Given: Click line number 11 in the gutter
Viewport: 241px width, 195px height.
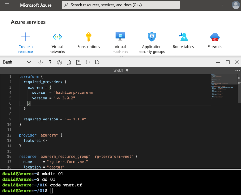Looking at the screenshot, I should click(x=9, y=130).
